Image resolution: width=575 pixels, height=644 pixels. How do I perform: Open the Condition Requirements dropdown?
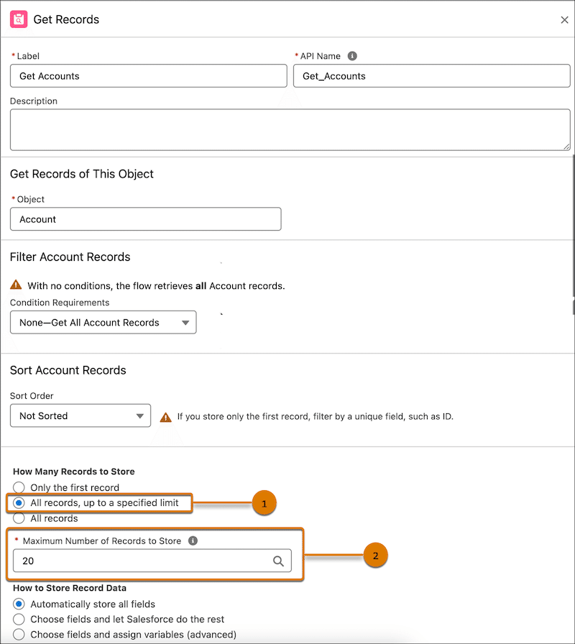(103, 323)
